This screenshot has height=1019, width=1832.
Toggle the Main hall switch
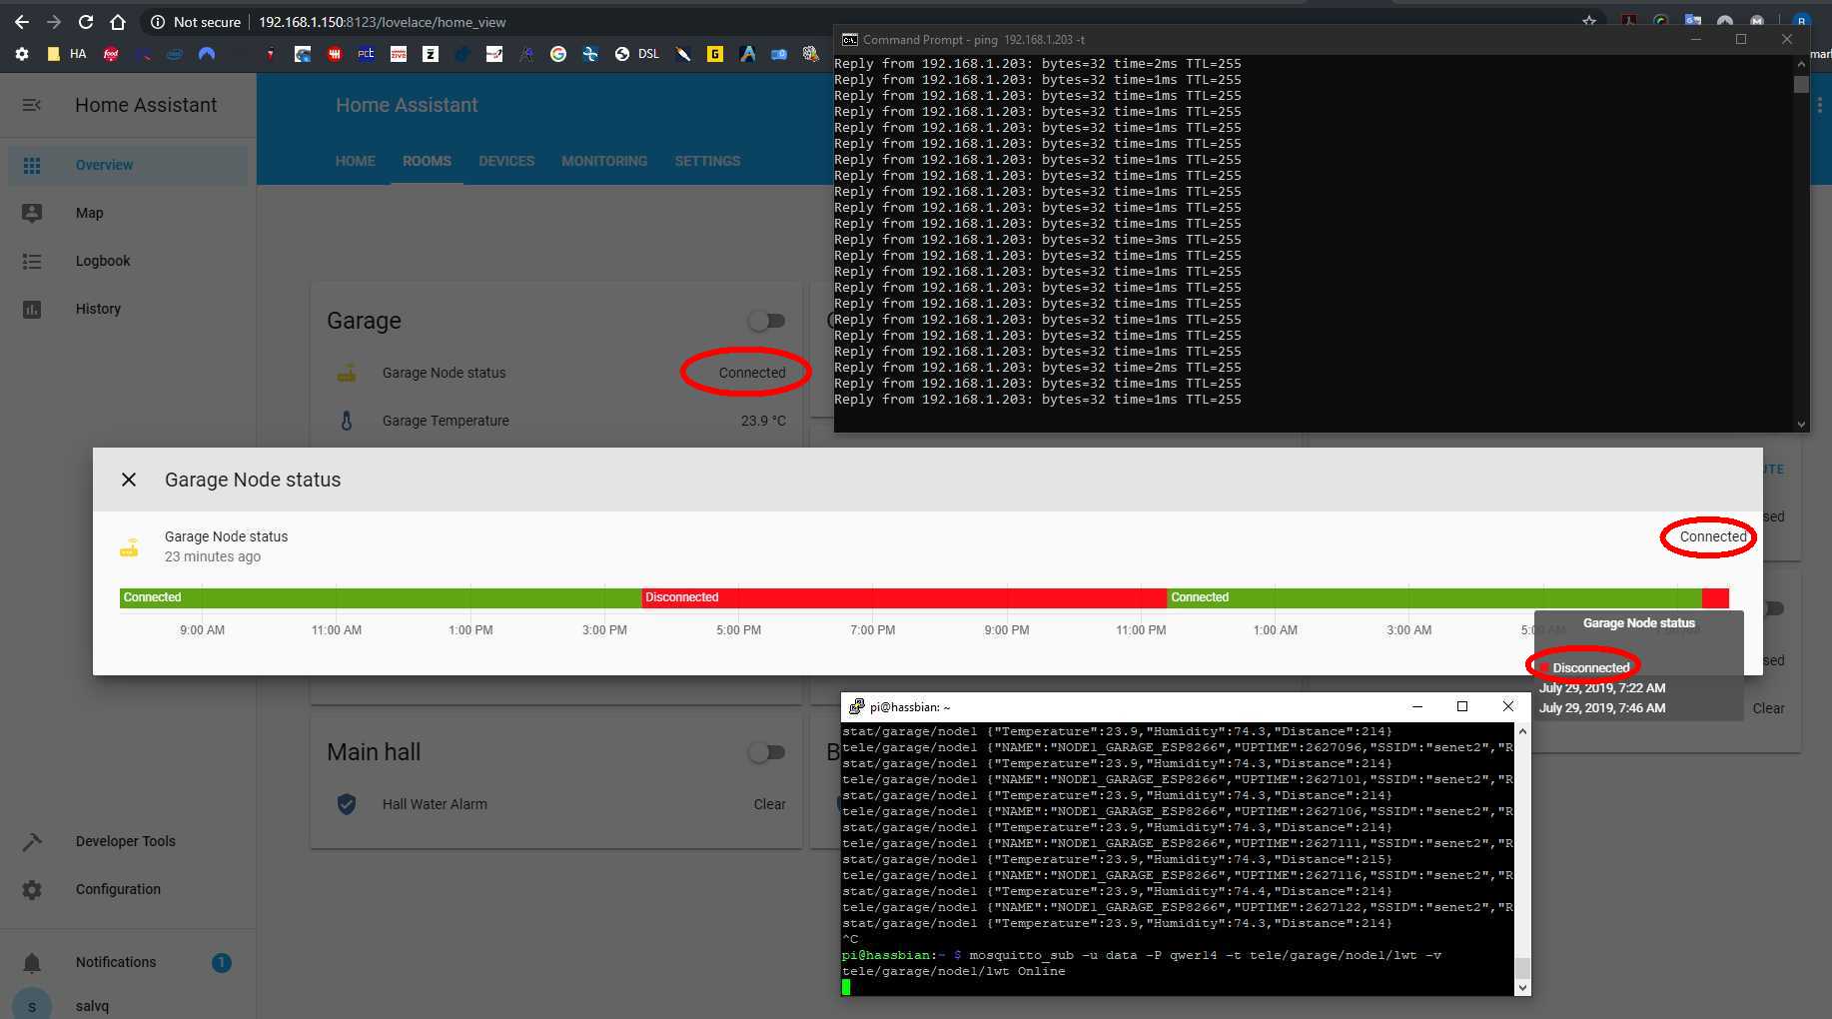point(767,752)
